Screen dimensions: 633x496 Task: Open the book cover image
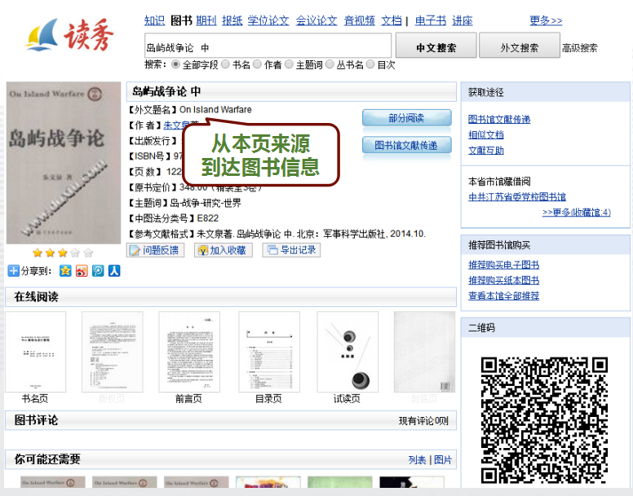coord(64,163)
